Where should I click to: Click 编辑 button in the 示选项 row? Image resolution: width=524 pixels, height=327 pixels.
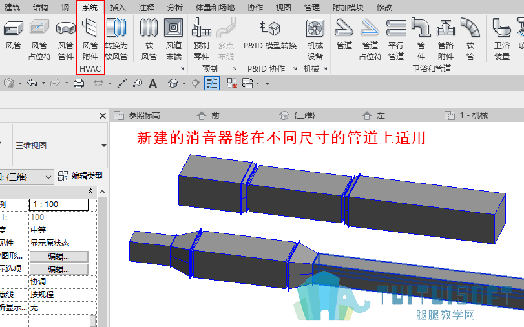(59, 269)
